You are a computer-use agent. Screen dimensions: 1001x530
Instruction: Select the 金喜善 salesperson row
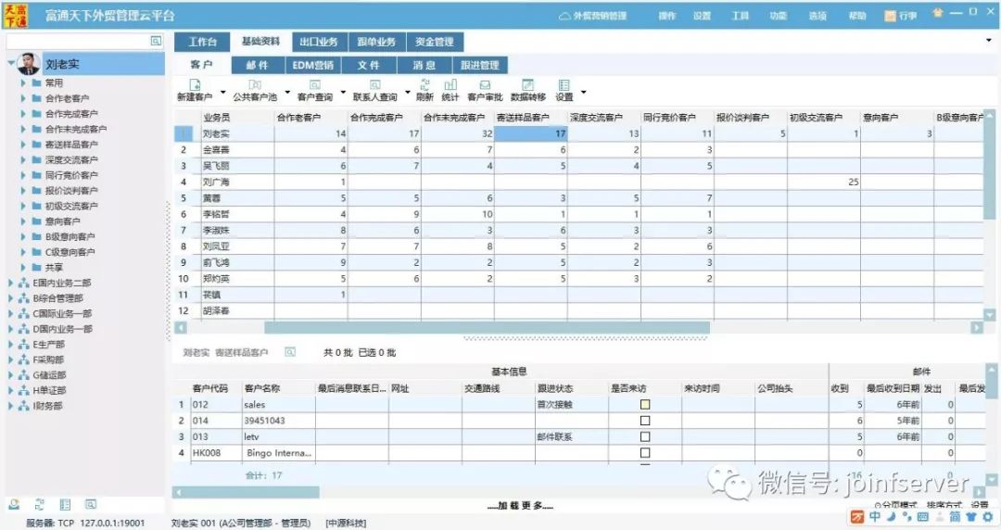pos(578,149)
